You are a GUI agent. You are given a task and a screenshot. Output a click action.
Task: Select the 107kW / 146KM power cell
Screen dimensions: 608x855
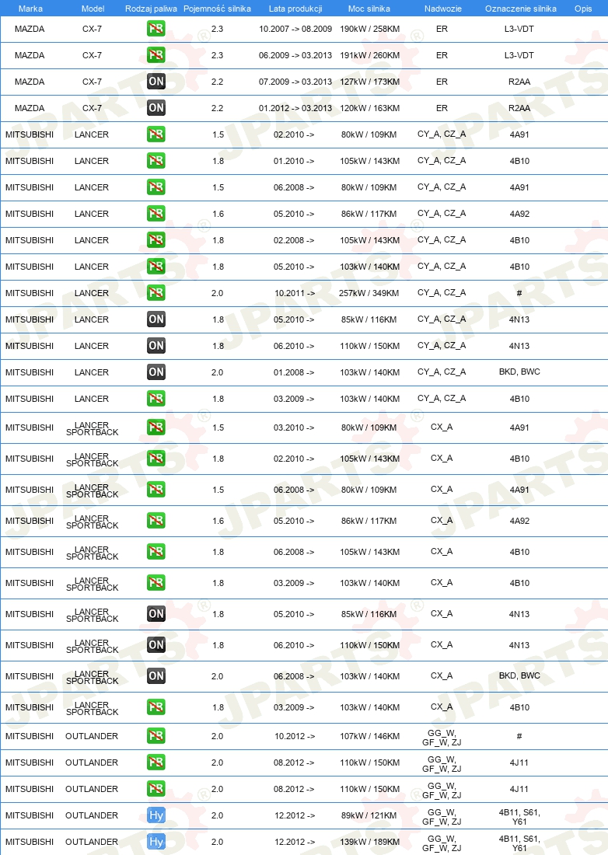370,736
